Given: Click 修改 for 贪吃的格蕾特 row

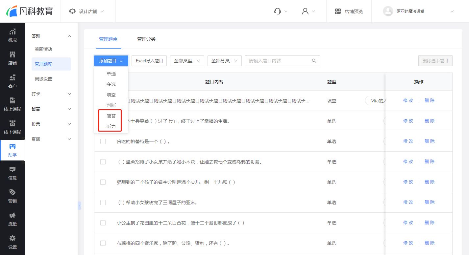Looking at the screenshot, I should [x=408, y=141].
